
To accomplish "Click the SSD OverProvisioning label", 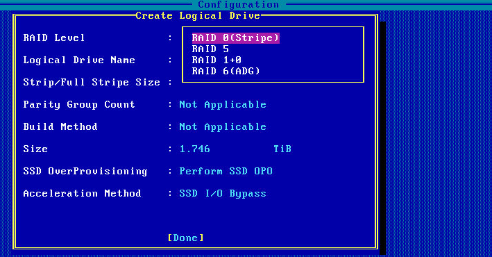I will coord(85,172).
